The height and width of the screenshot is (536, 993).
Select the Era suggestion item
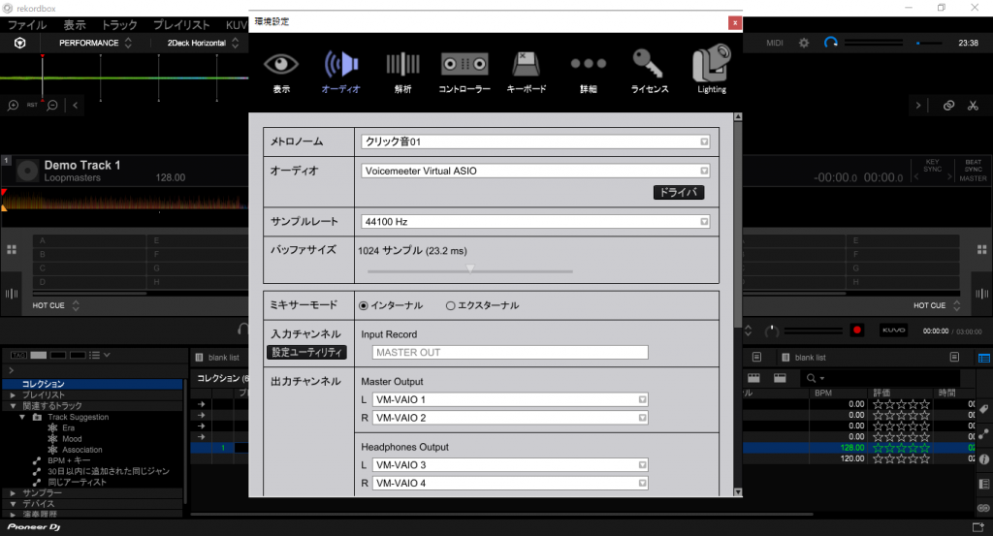coord(69,428)
